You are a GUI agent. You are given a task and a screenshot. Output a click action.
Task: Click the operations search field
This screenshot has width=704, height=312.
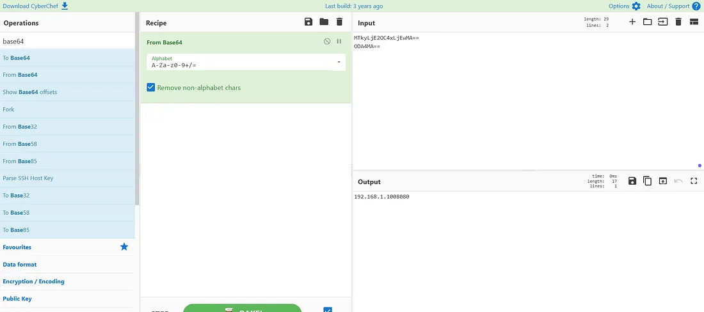(x=67, y=42)
